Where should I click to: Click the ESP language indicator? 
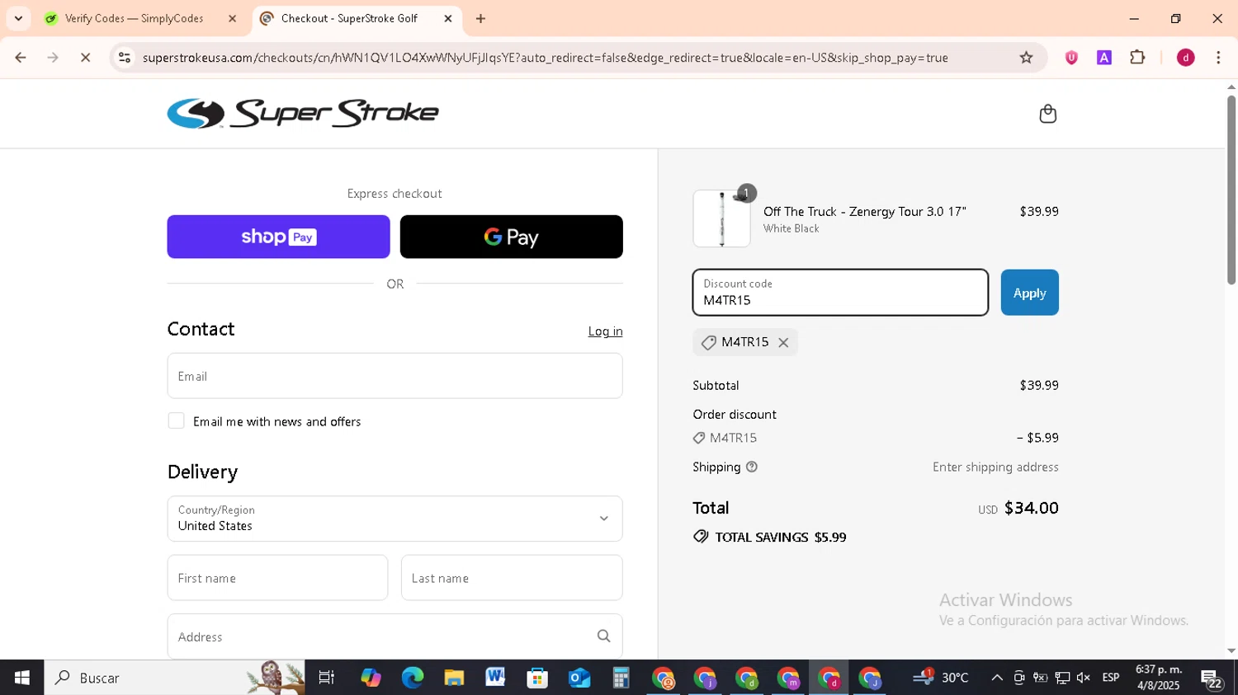1111,678
